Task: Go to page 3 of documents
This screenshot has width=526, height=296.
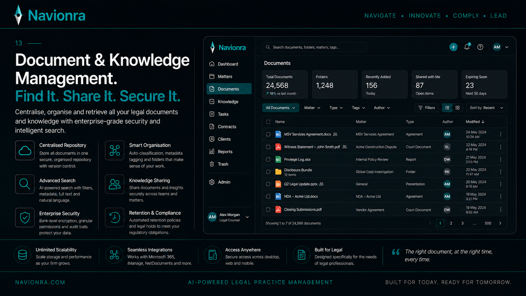Action: pos(462,223)
